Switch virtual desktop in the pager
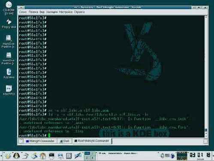Viewport: 214px width, 161px height. 90,156
